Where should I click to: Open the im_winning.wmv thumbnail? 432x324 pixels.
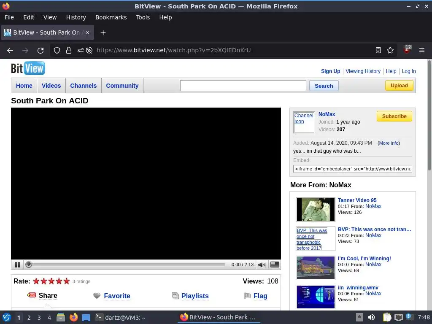[x=316, y=297]
